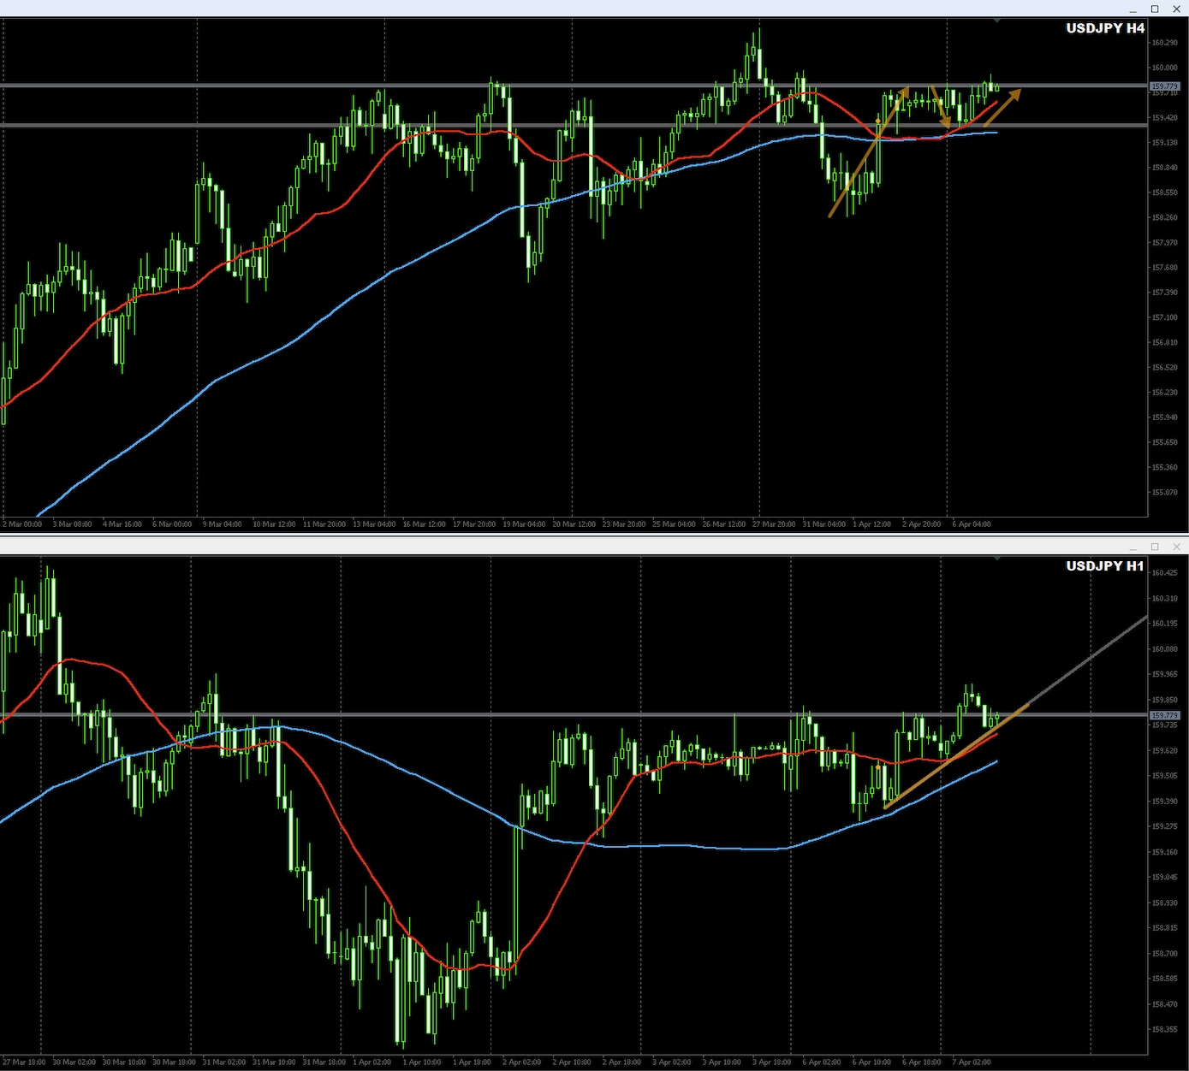The height and width of the screenshot is (1071, 1189).
Task: Close the USDJPY H1 chart window
Action: (1176, 547)
